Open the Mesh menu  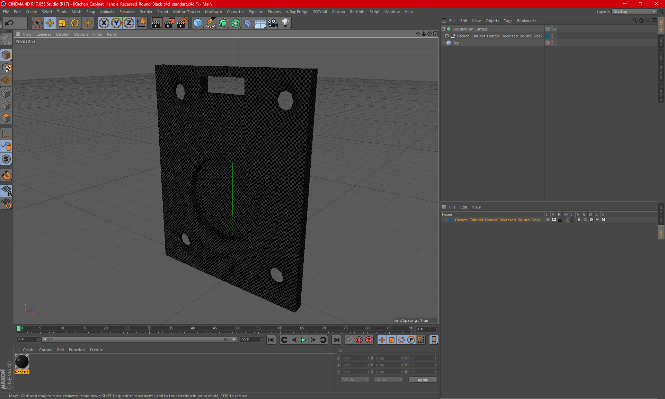coord(76,12)
